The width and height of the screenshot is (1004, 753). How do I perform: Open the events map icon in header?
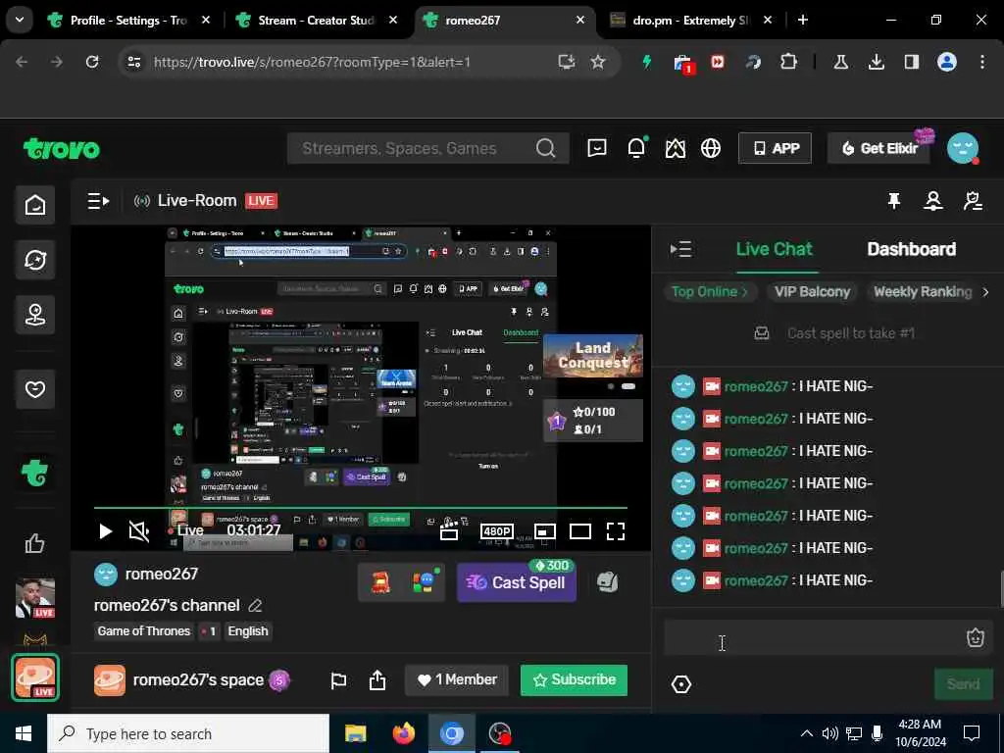click(x=675, y=149)
